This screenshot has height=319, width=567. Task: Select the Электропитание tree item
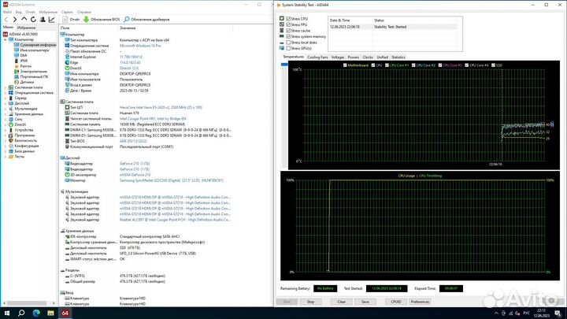33,72
